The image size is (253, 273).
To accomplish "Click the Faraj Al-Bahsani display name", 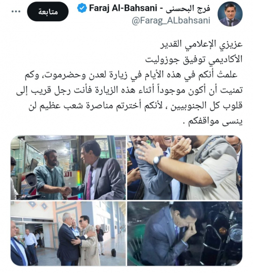I will [123, 8].
